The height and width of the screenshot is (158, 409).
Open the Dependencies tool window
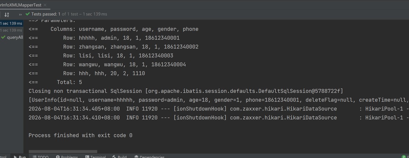click(x=149, y=157)
